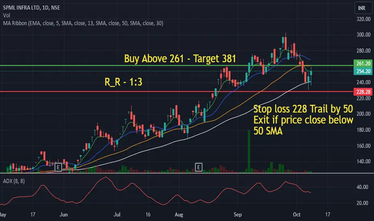Click the Jun label on time axis
The image size is (374, 221).
(63, 215)
